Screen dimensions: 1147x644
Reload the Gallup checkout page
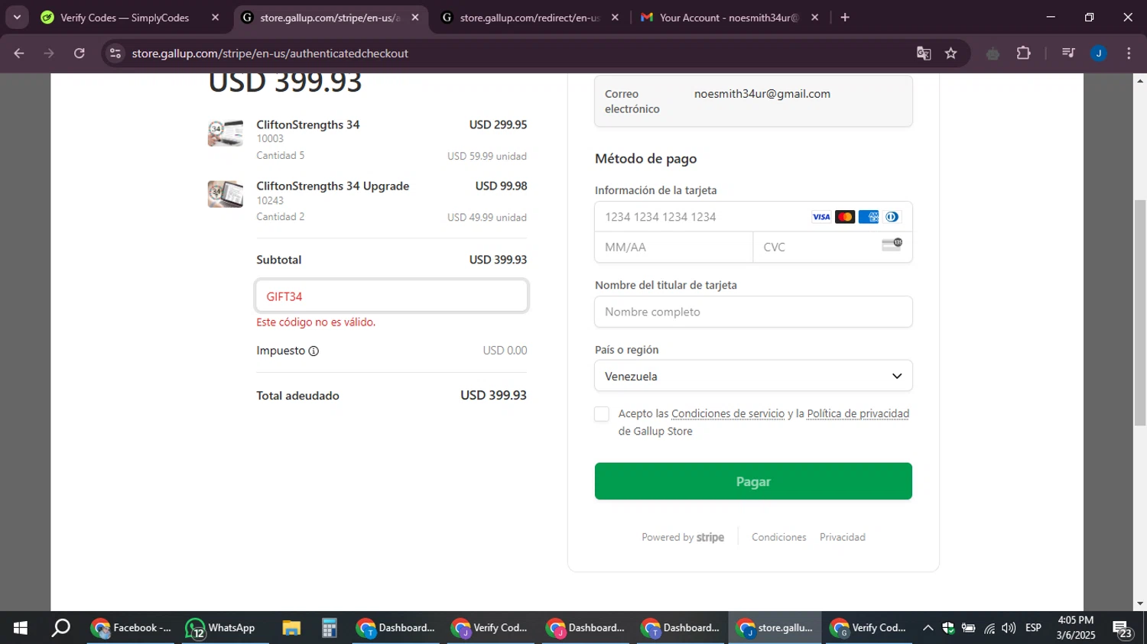tap(80, 53)
